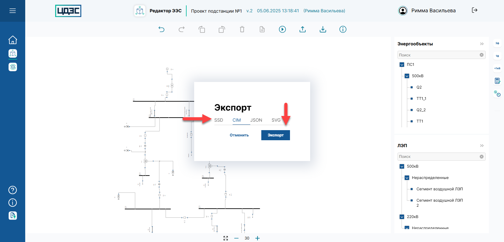Select the SSD export format tab

coord(219,120)
